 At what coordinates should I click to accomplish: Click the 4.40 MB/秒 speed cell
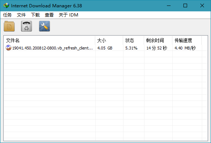pyautogui.click(x=185, y=48)
